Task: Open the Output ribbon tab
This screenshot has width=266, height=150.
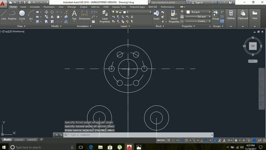Action: click(x=84, y=7)
